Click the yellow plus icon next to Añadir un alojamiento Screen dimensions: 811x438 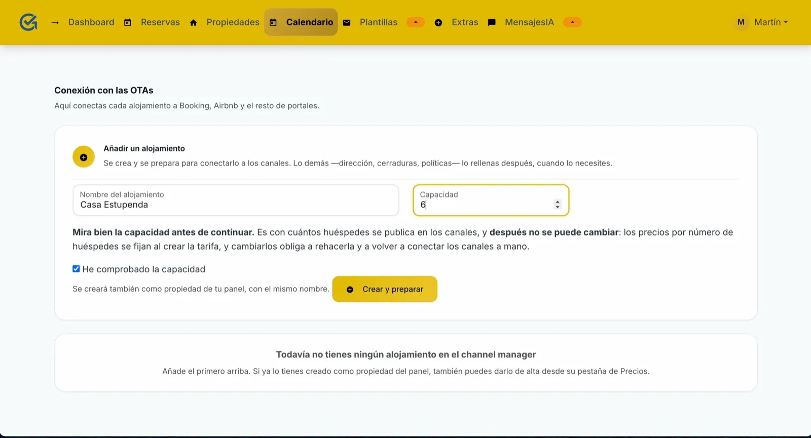tap(84, 157)
